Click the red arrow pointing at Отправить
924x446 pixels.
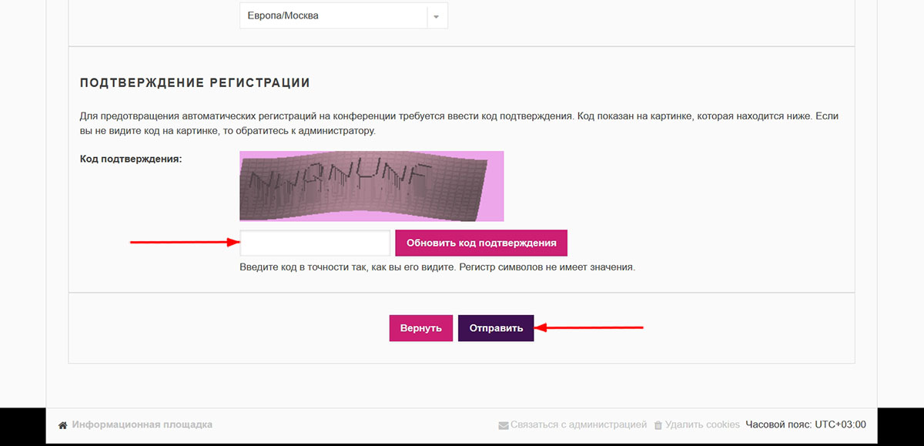[x=590, y=328]
